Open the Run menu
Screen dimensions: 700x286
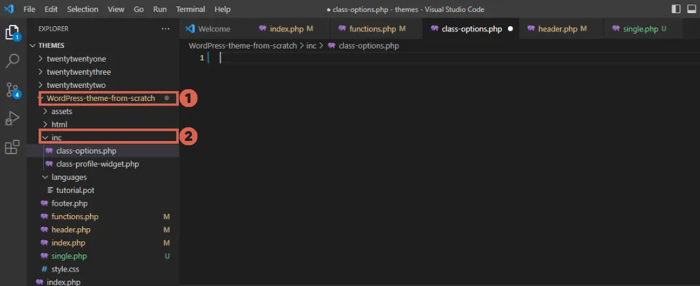coord(160,9)
